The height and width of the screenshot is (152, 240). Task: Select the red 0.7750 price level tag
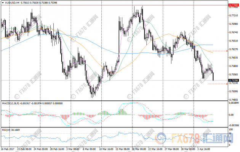(x=233, y=5)
